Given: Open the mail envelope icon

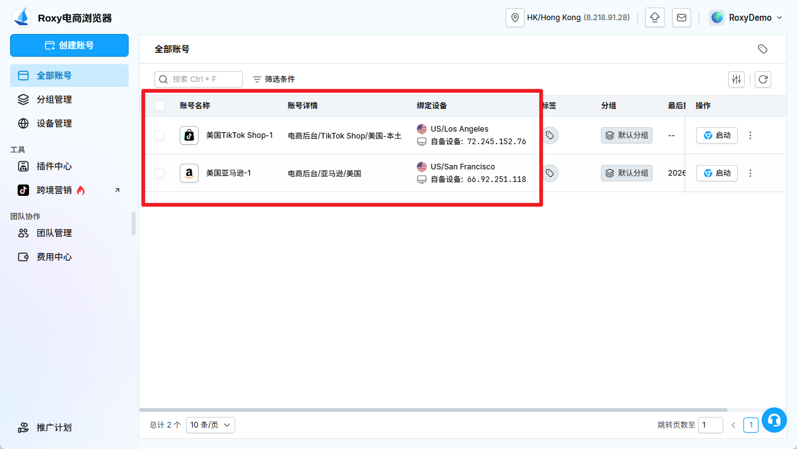Looking at the screenshot, I should click(x=682, y=18).
